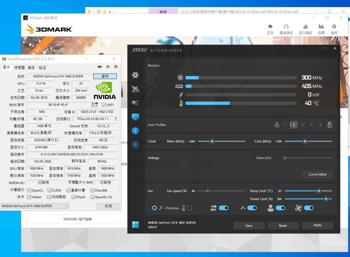Screen dimensions: 350x257
Task: Click the profile lock icon
Action: [x=329, y=125]
